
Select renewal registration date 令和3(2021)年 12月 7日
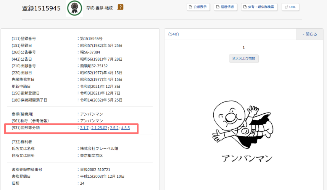pyautogui.click(x=100, y=93)
